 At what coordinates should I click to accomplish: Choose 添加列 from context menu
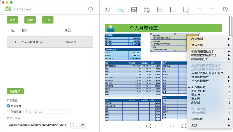(x=210, y=99)
